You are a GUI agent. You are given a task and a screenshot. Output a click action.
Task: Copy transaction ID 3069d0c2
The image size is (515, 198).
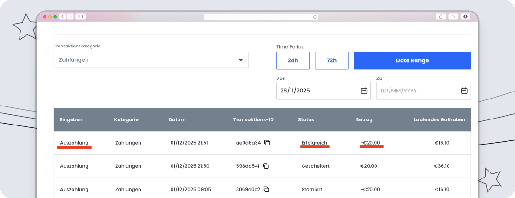[266, 189]
